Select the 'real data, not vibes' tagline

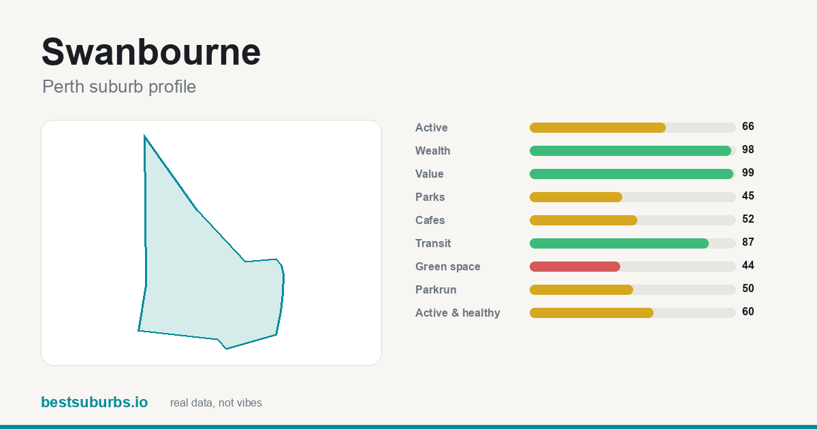(x=216, y=403)
